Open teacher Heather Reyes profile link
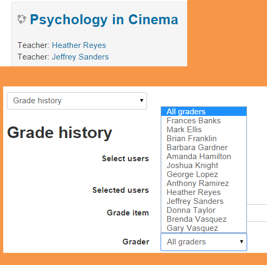The image size is (267, 265). click(x=79, y=45)
